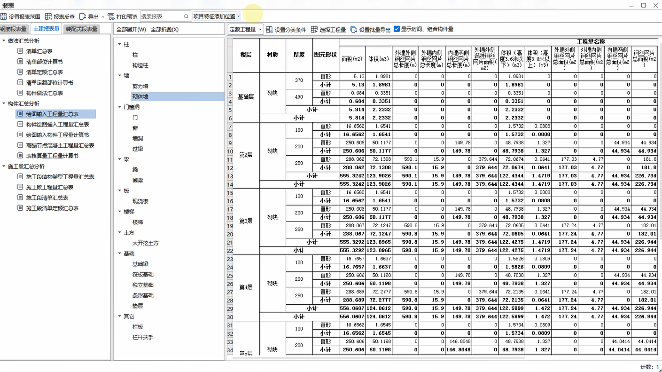Click report icon beside 绘图输入工程量汇总表
This screenshot has height=372, width=662.
(x=20, y=114)
